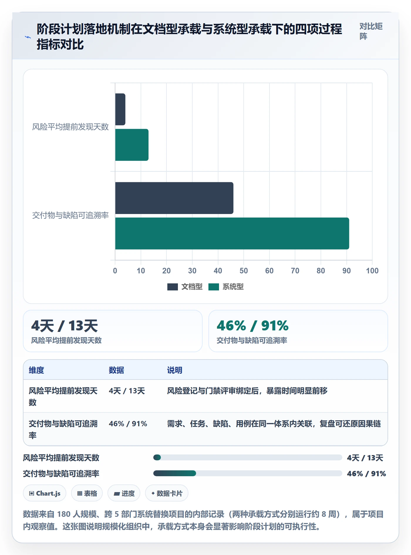Click the 数据卡片 tag chip

click(167, 493)
